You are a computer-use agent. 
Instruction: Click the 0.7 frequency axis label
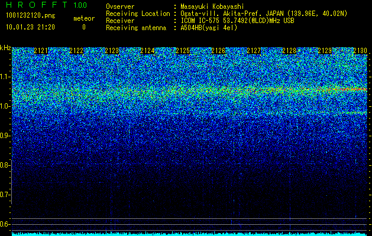point(5,195)
